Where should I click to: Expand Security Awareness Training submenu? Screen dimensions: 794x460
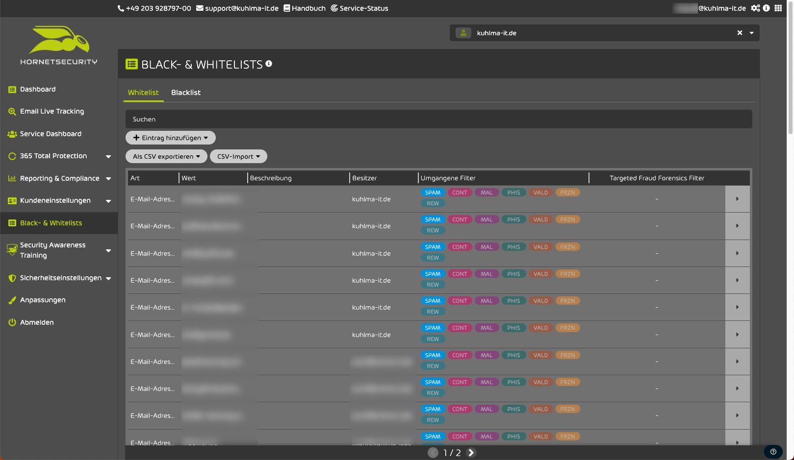pos(108,251)
